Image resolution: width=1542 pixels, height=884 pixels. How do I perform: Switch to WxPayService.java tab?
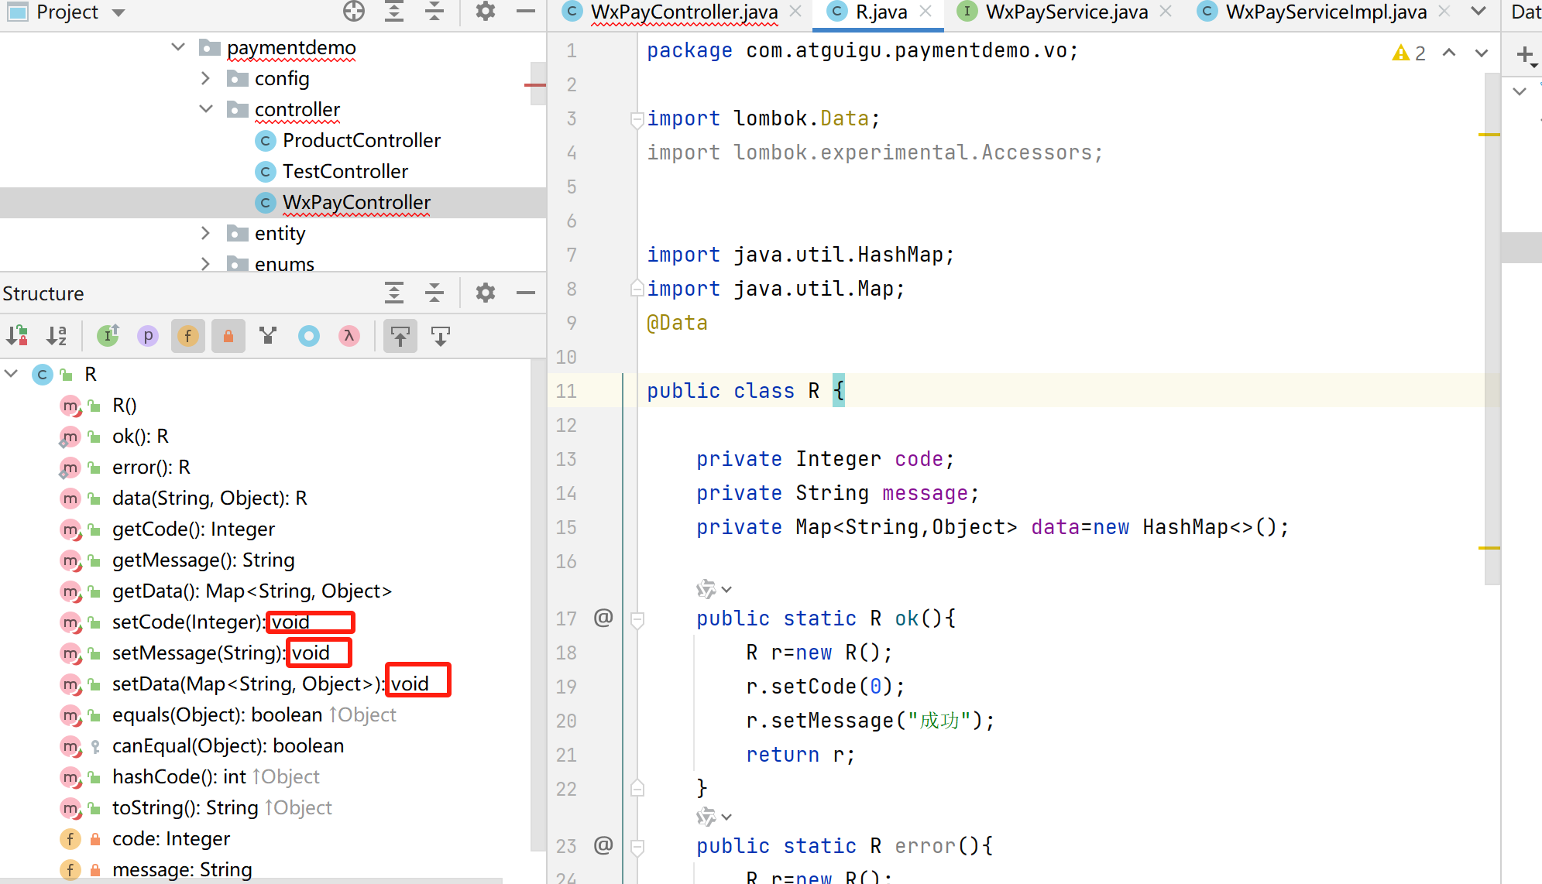tap(1066, 12)
